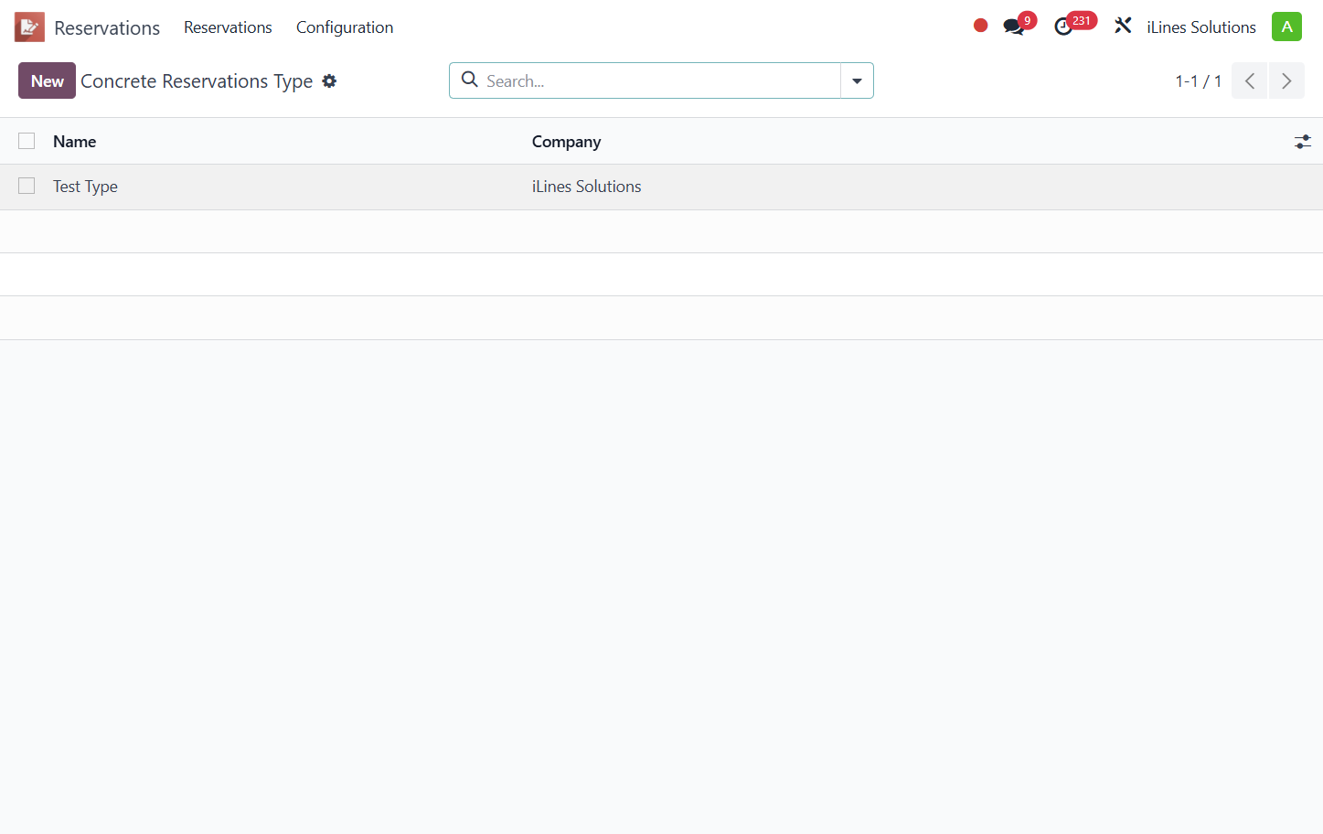This screenshot has height=834, width=1323.
Task: Go to previous page arrow
Action: pos(1250,80)
